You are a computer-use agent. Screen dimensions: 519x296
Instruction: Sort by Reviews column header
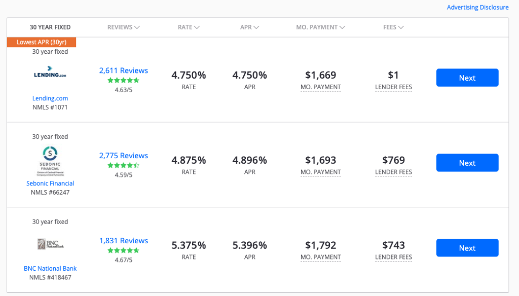(124, 27)
